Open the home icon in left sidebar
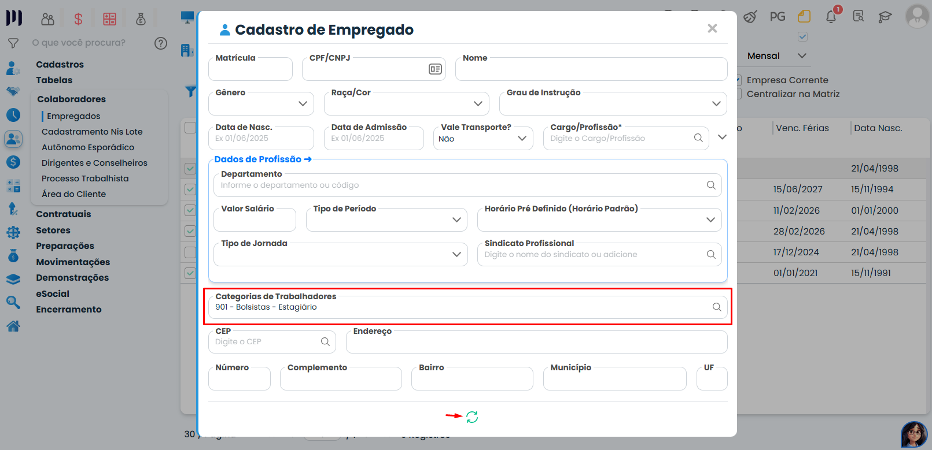This screenshot has width=932, height=450. (13, 326)
